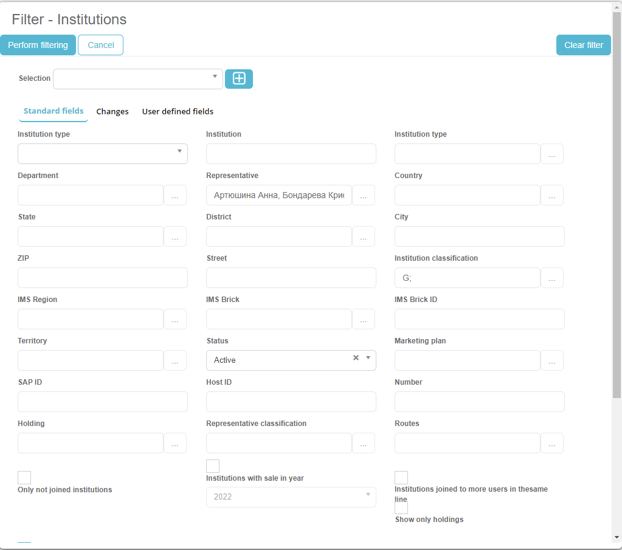Enable Only not joined institutions checkbox
The image size is (622, 550).
[24, 478]
